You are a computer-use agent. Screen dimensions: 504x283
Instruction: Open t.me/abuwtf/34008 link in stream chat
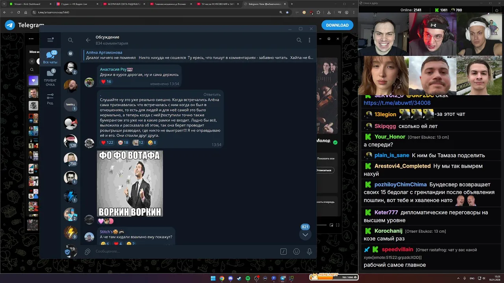pyautogui.click(x=397, y=103)
